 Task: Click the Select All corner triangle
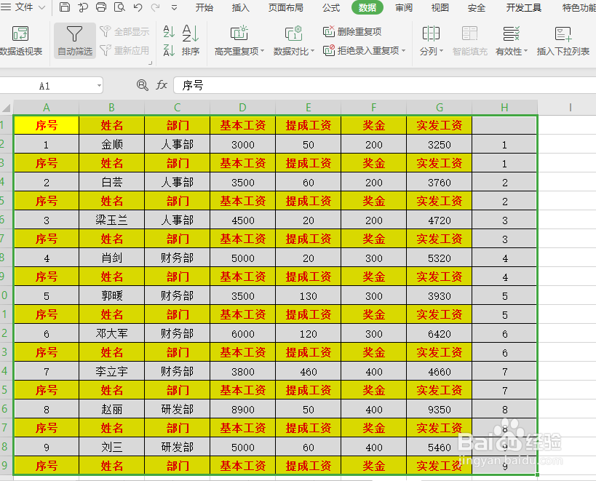6,108
